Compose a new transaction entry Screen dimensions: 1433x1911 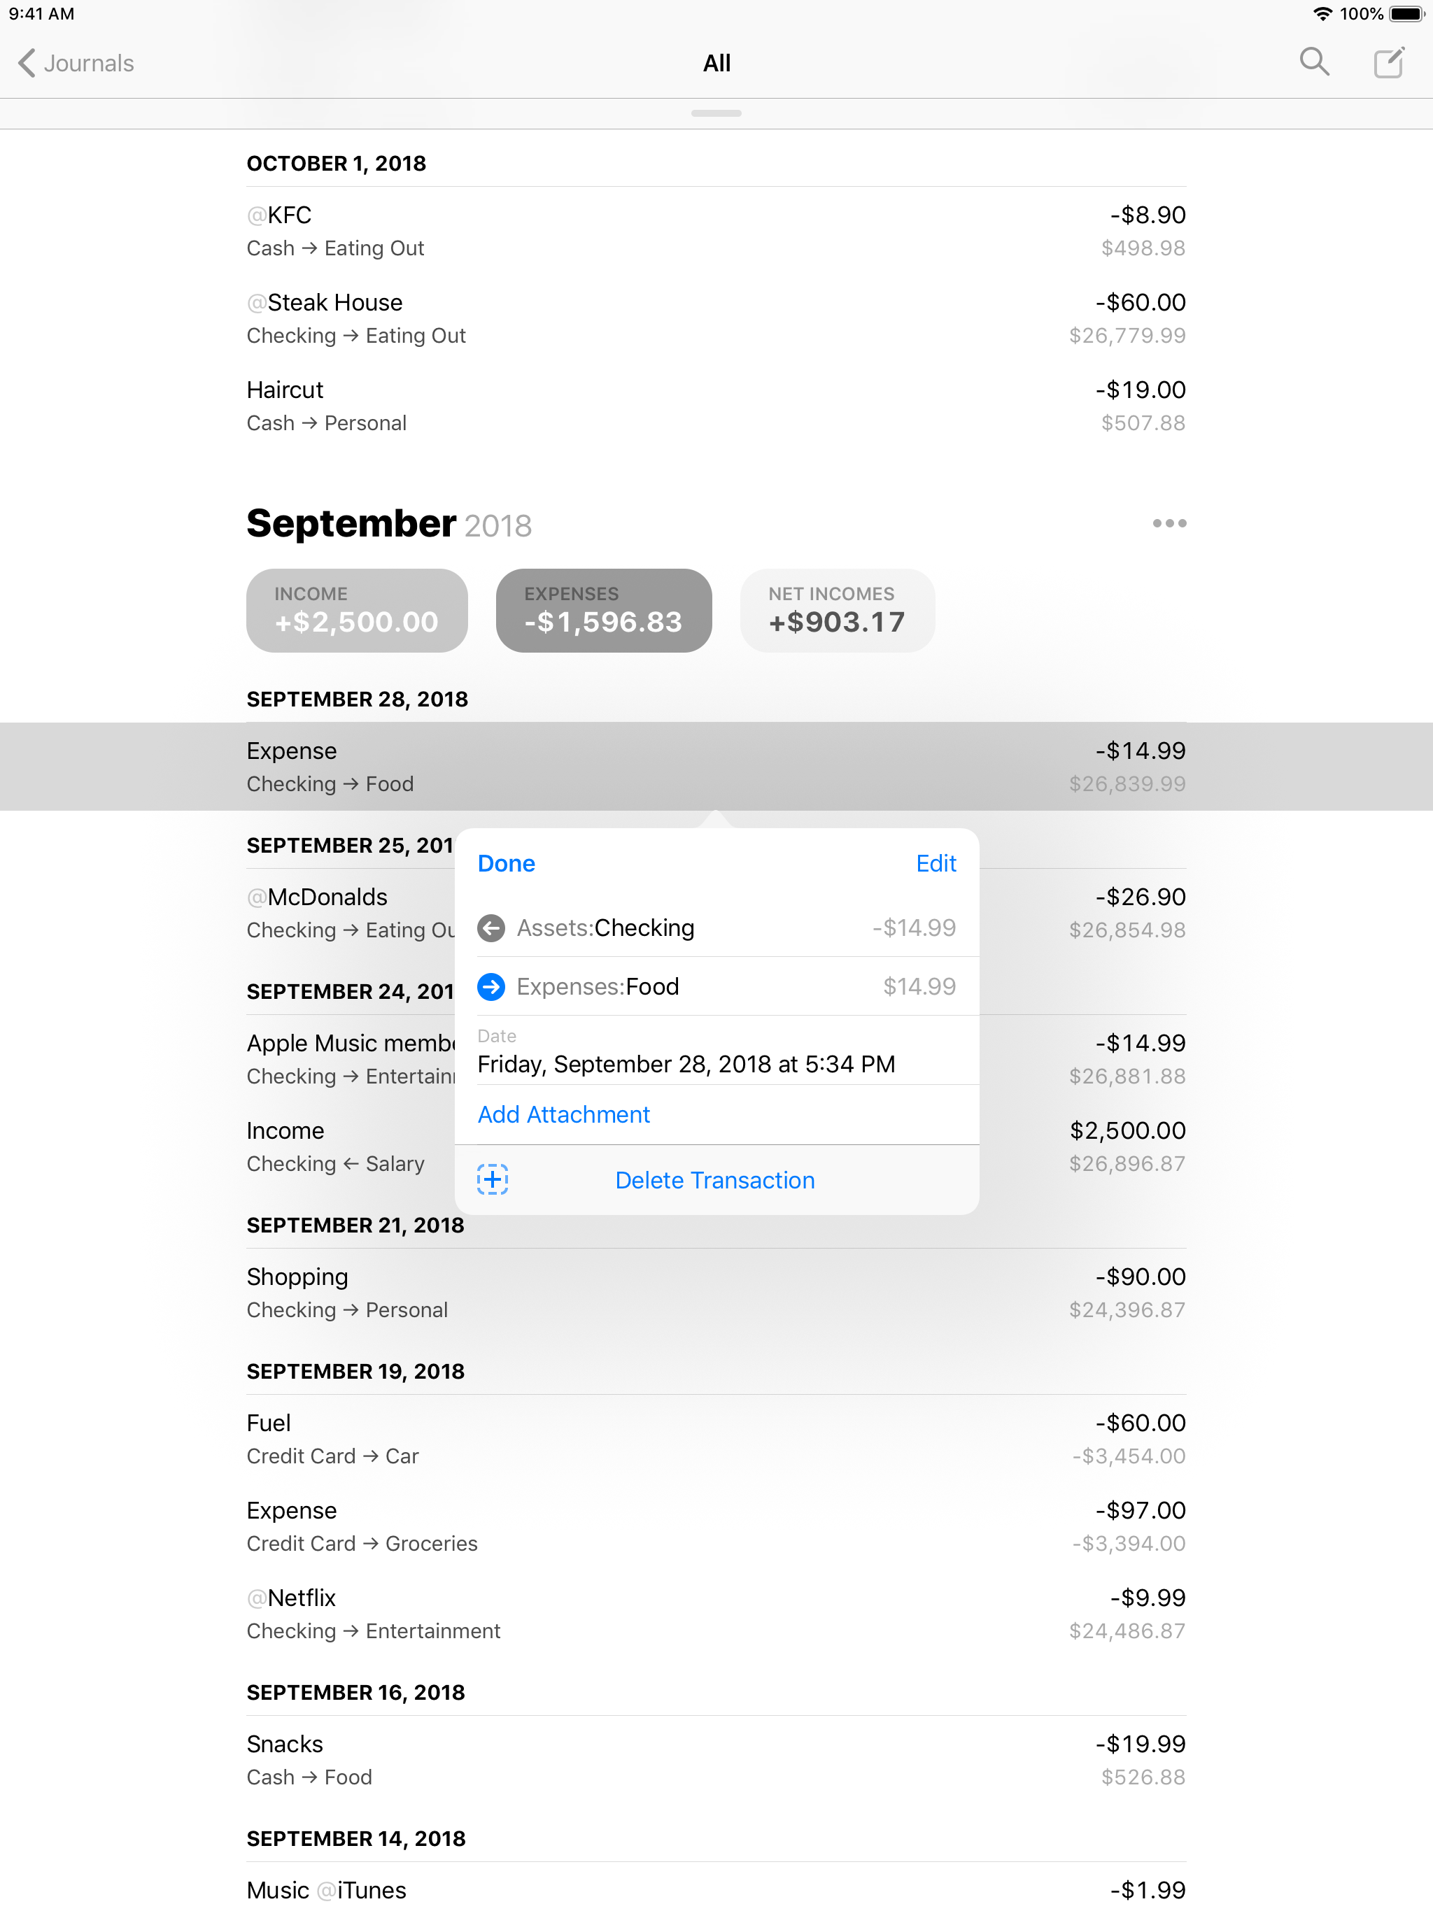[x=1390, y=62]
